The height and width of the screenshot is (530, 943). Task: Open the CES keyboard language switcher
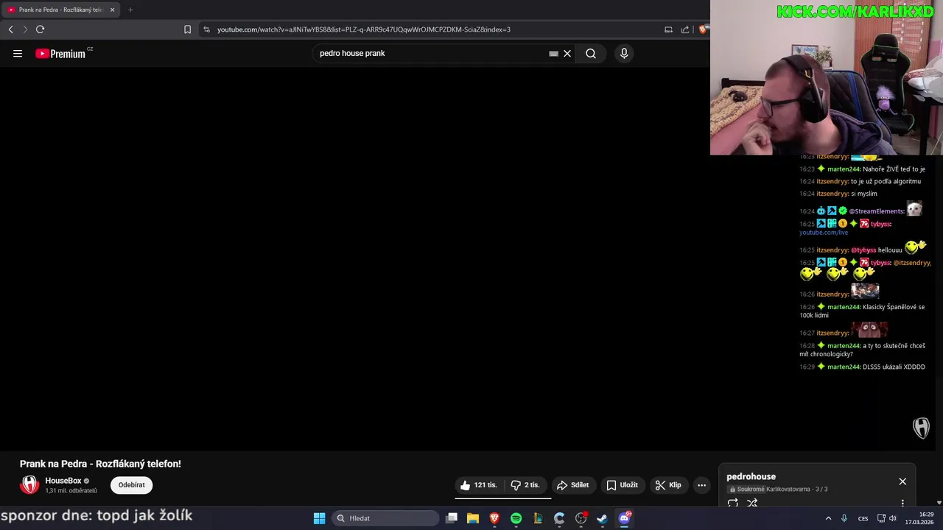[863, 518]
